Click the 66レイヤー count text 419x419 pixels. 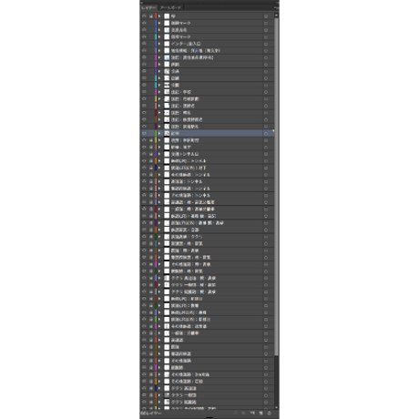pyautogui.click(x=151, y=414)
